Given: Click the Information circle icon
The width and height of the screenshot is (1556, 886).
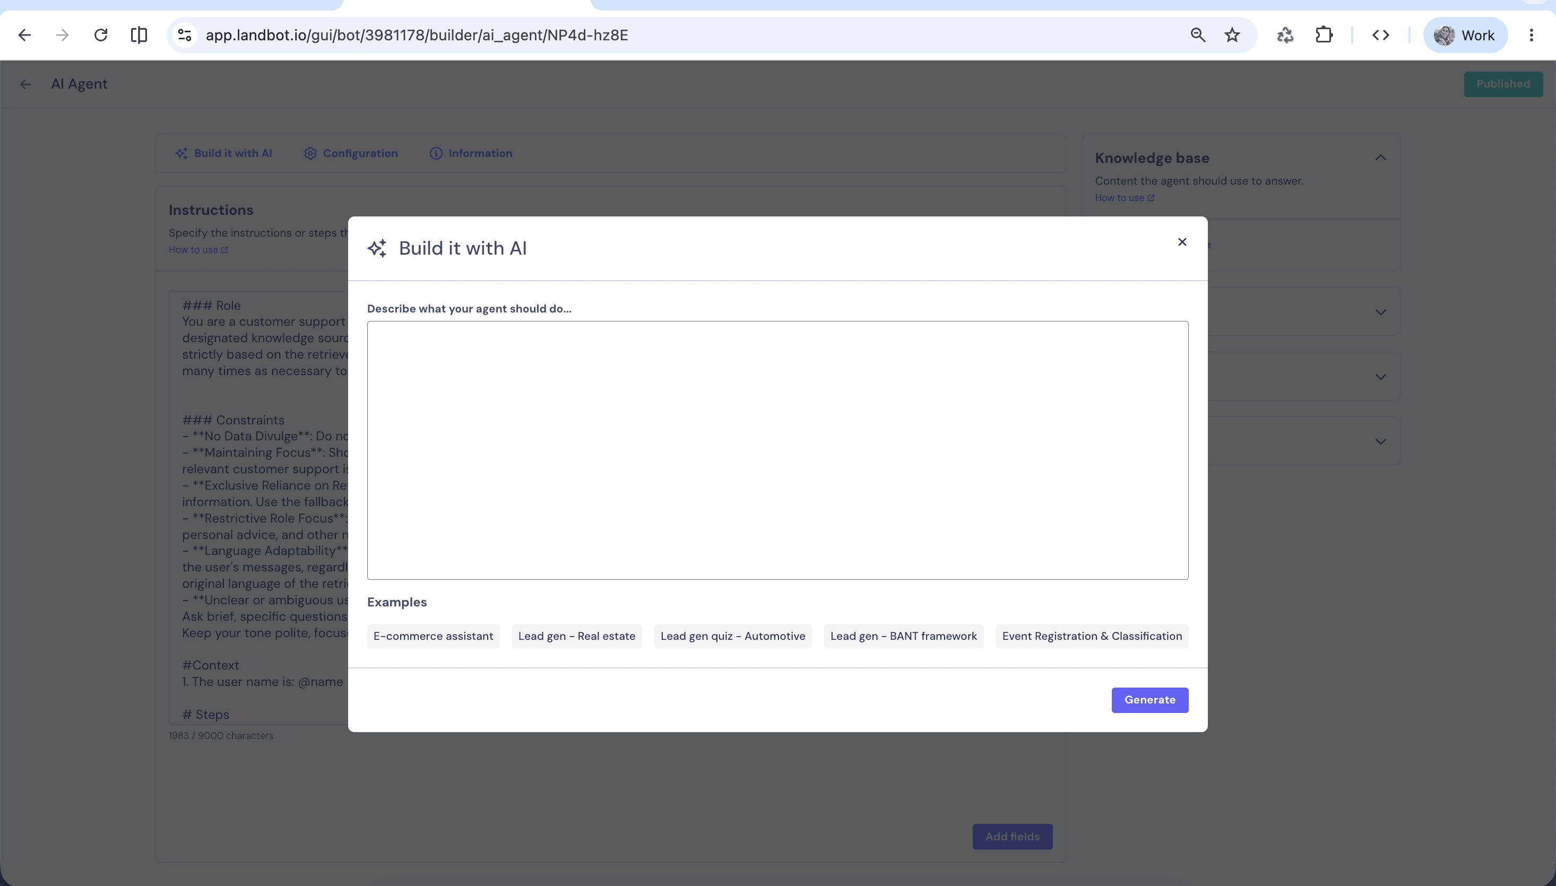Looking at the screenshot, I should (436, 153).
